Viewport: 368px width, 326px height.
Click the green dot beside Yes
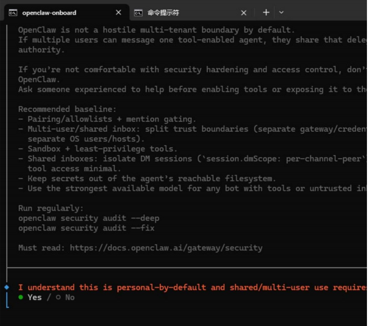point(21,297)
